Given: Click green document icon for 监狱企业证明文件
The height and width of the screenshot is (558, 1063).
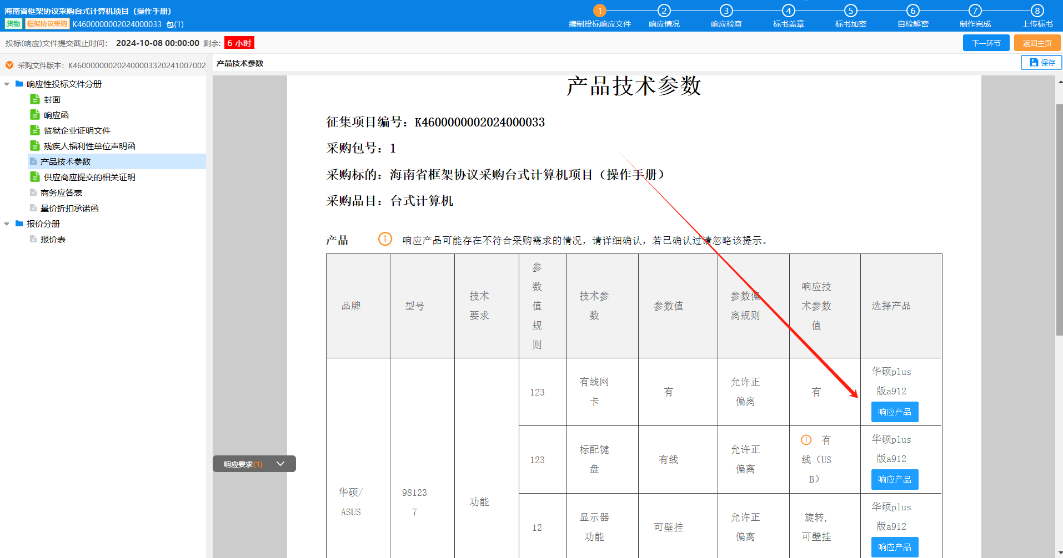Looking at the screenshot, I should click(35, 130).
